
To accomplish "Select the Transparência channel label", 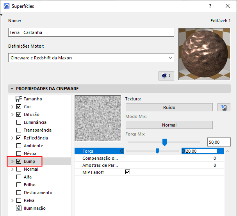I will click(37, 130).
